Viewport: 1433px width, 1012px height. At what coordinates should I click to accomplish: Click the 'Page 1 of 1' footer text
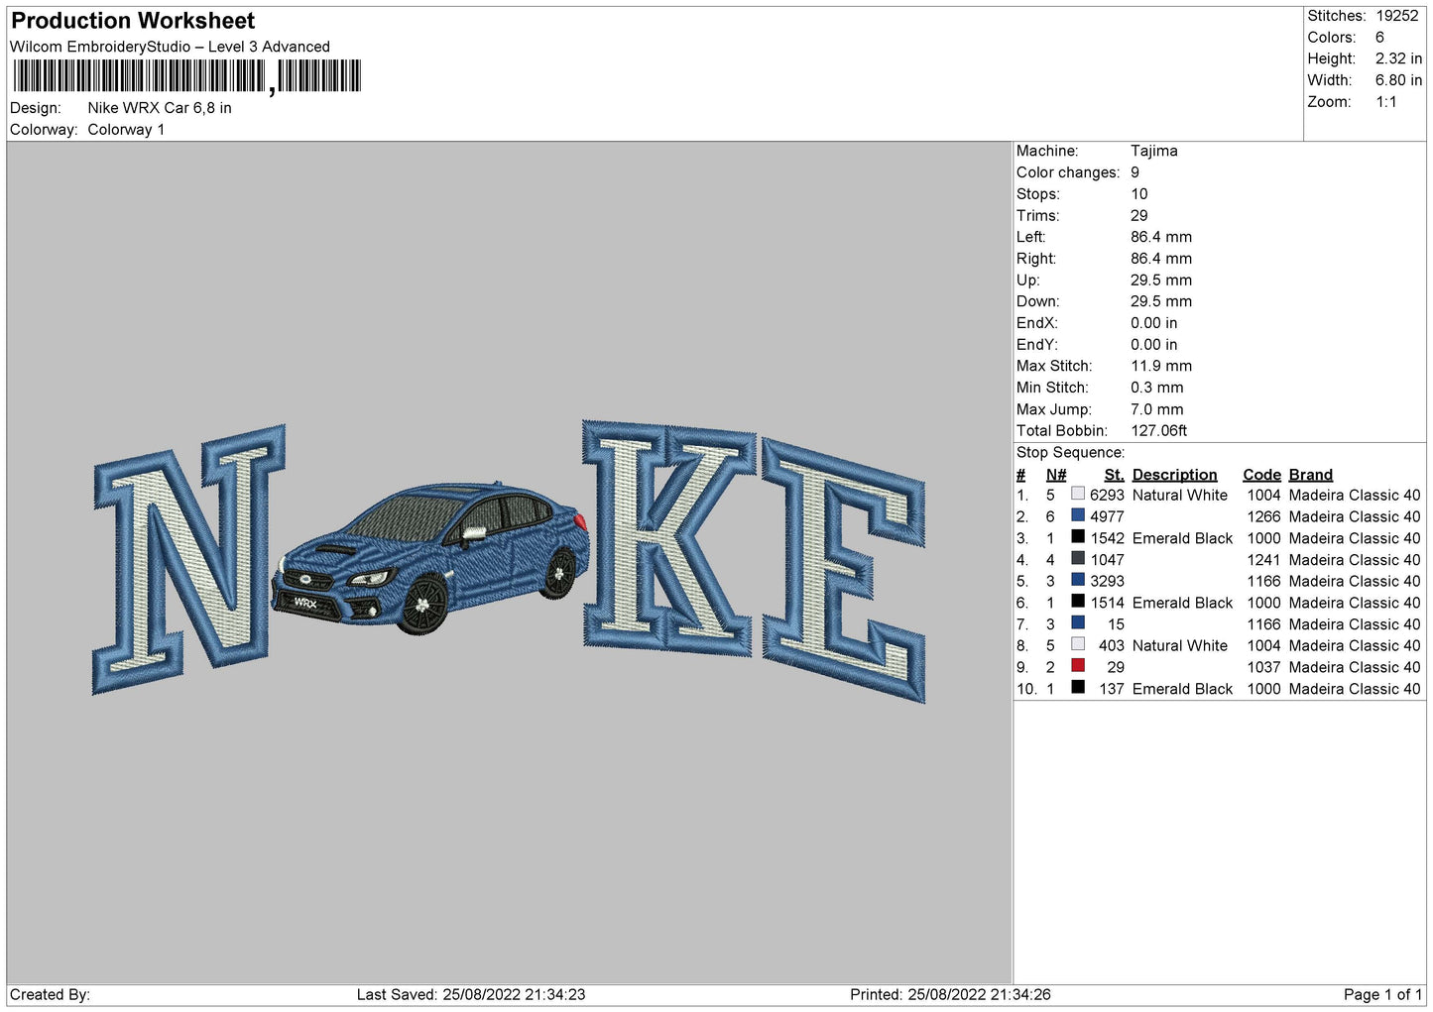coord(1382,995)
